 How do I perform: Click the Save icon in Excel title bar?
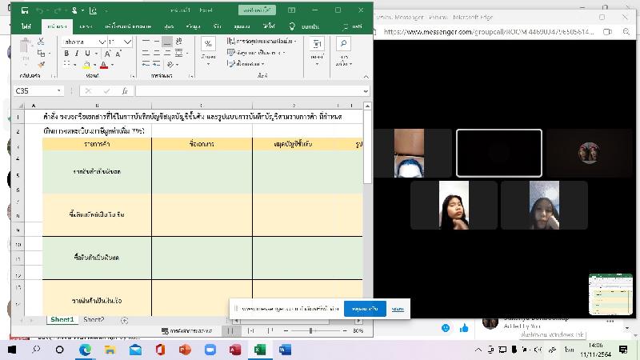[x=26, y=10]
